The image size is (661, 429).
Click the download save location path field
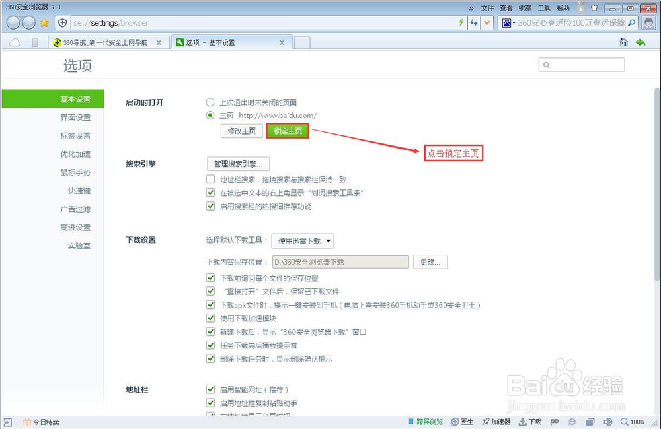coord(340,262)
